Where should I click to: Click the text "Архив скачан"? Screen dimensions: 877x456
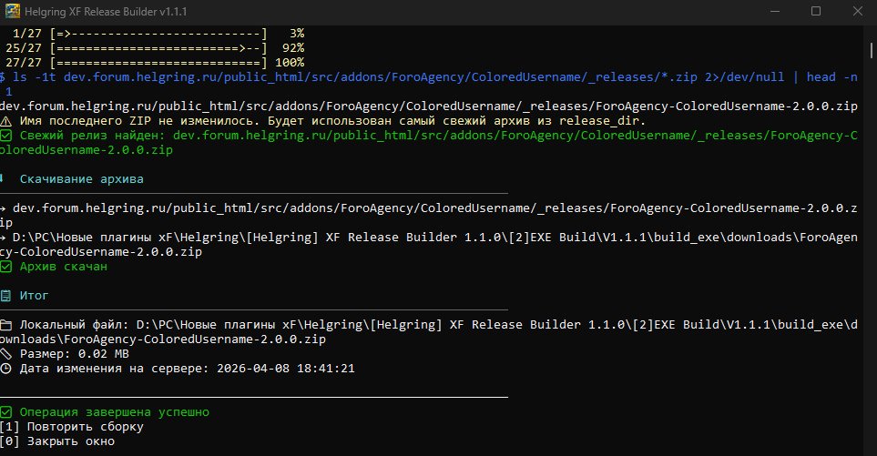tap(64, 267)
